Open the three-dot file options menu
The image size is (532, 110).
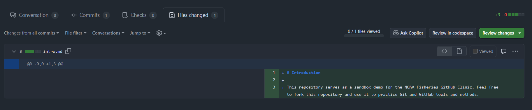click(x=515, y=51)
